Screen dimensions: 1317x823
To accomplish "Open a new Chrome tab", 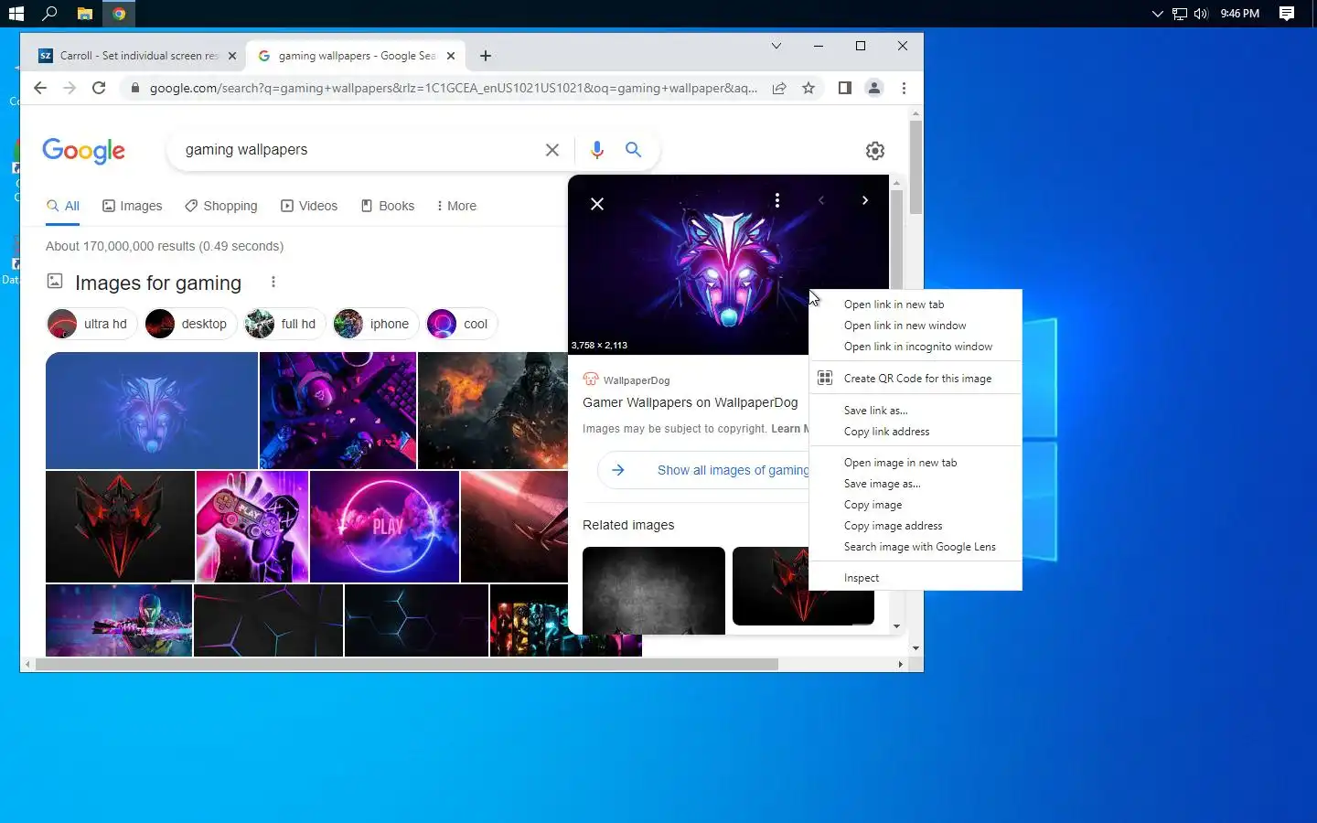I will coord(486,56).
